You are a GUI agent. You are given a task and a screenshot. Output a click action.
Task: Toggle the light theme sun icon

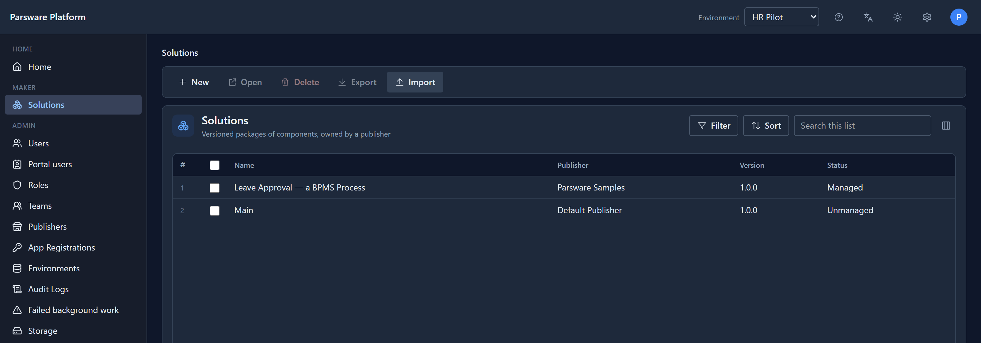(898, 17)
